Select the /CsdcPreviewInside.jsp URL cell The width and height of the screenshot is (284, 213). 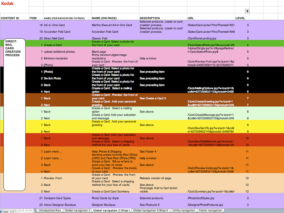pos(211,170)
